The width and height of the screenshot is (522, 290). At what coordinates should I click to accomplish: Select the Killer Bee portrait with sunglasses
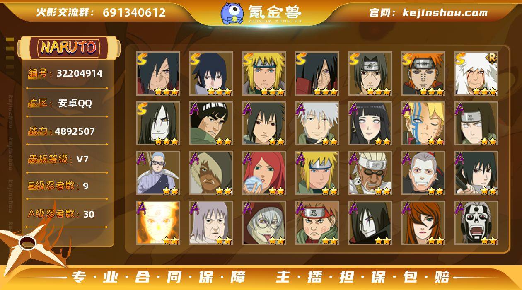click(370, 173)
